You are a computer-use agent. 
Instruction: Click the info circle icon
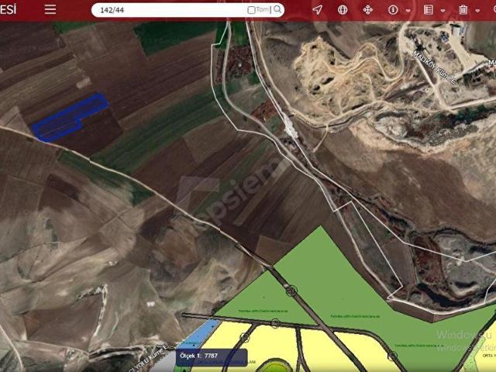(x=393, y=10)
